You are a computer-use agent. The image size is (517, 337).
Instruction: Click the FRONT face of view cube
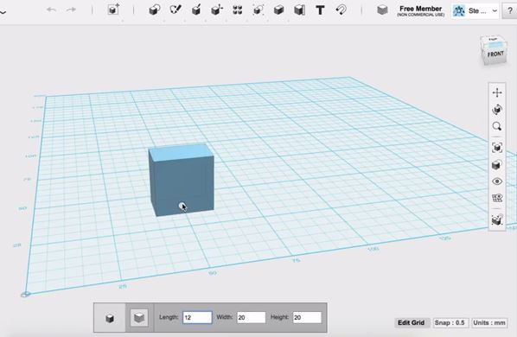click(495, 54)
